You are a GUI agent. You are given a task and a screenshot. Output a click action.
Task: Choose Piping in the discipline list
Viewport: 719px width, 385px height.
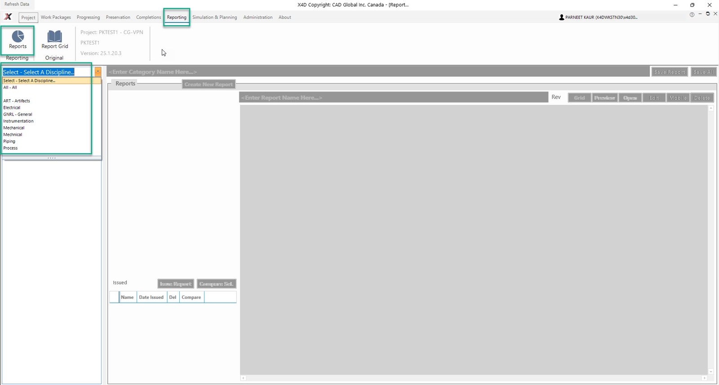9,142
